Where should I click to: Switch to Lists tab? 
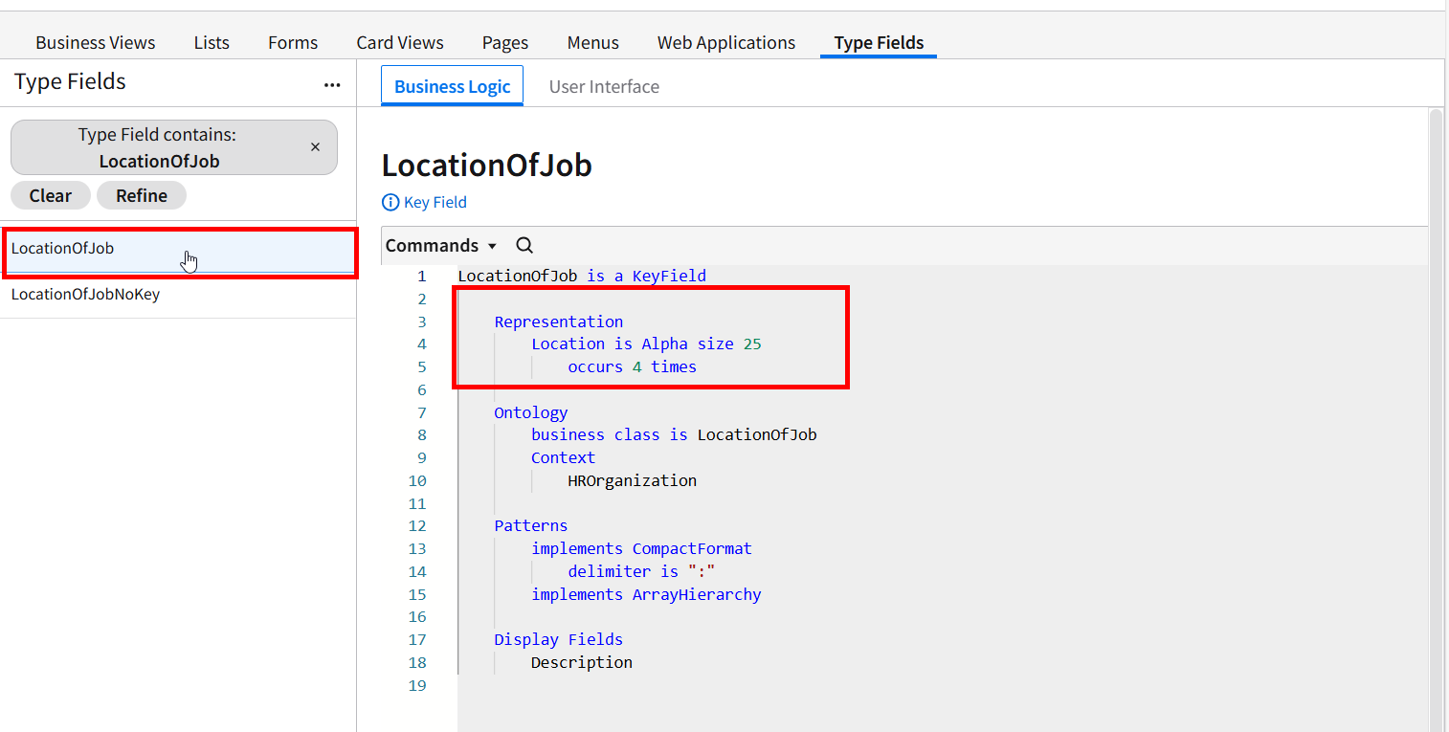click(212, 43)
